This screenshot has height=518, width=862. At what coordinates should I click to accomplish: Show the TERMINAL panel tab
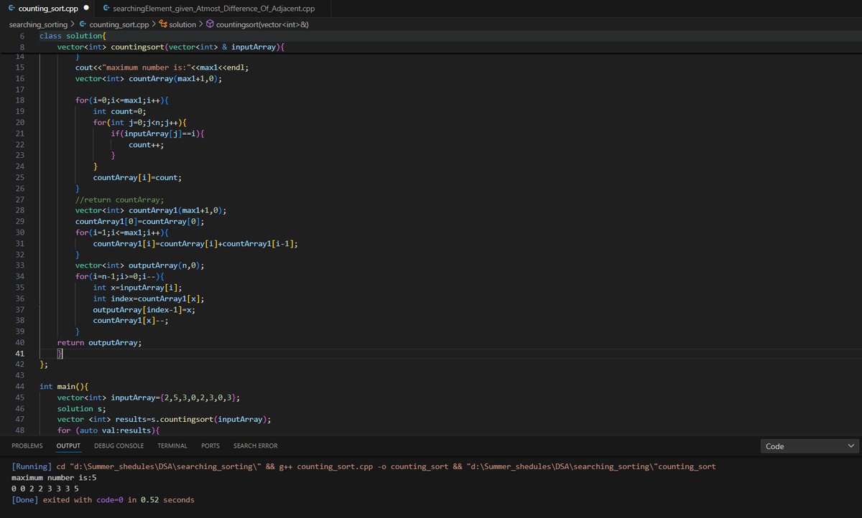coord(172,446)
